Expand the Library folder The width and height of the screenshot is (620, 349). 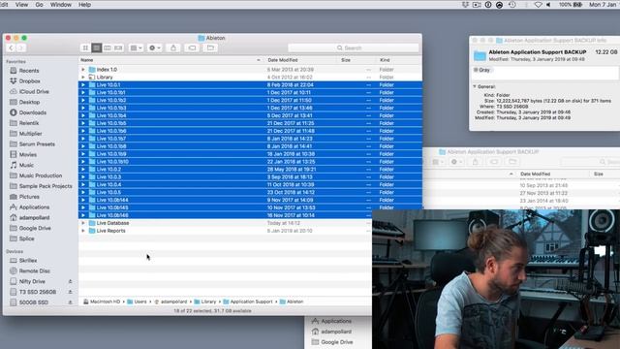83,78
